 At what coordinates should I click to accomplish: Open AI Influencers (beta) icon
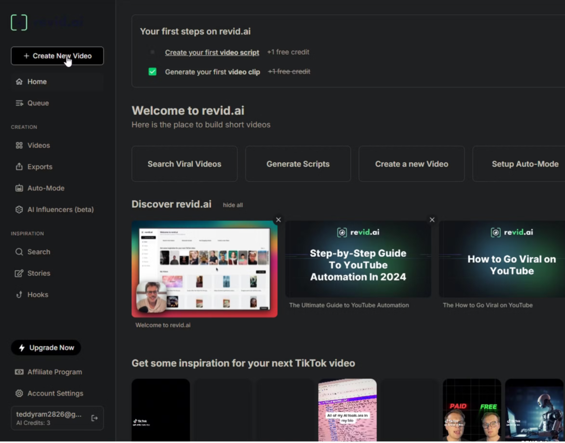tap(19, 209)
